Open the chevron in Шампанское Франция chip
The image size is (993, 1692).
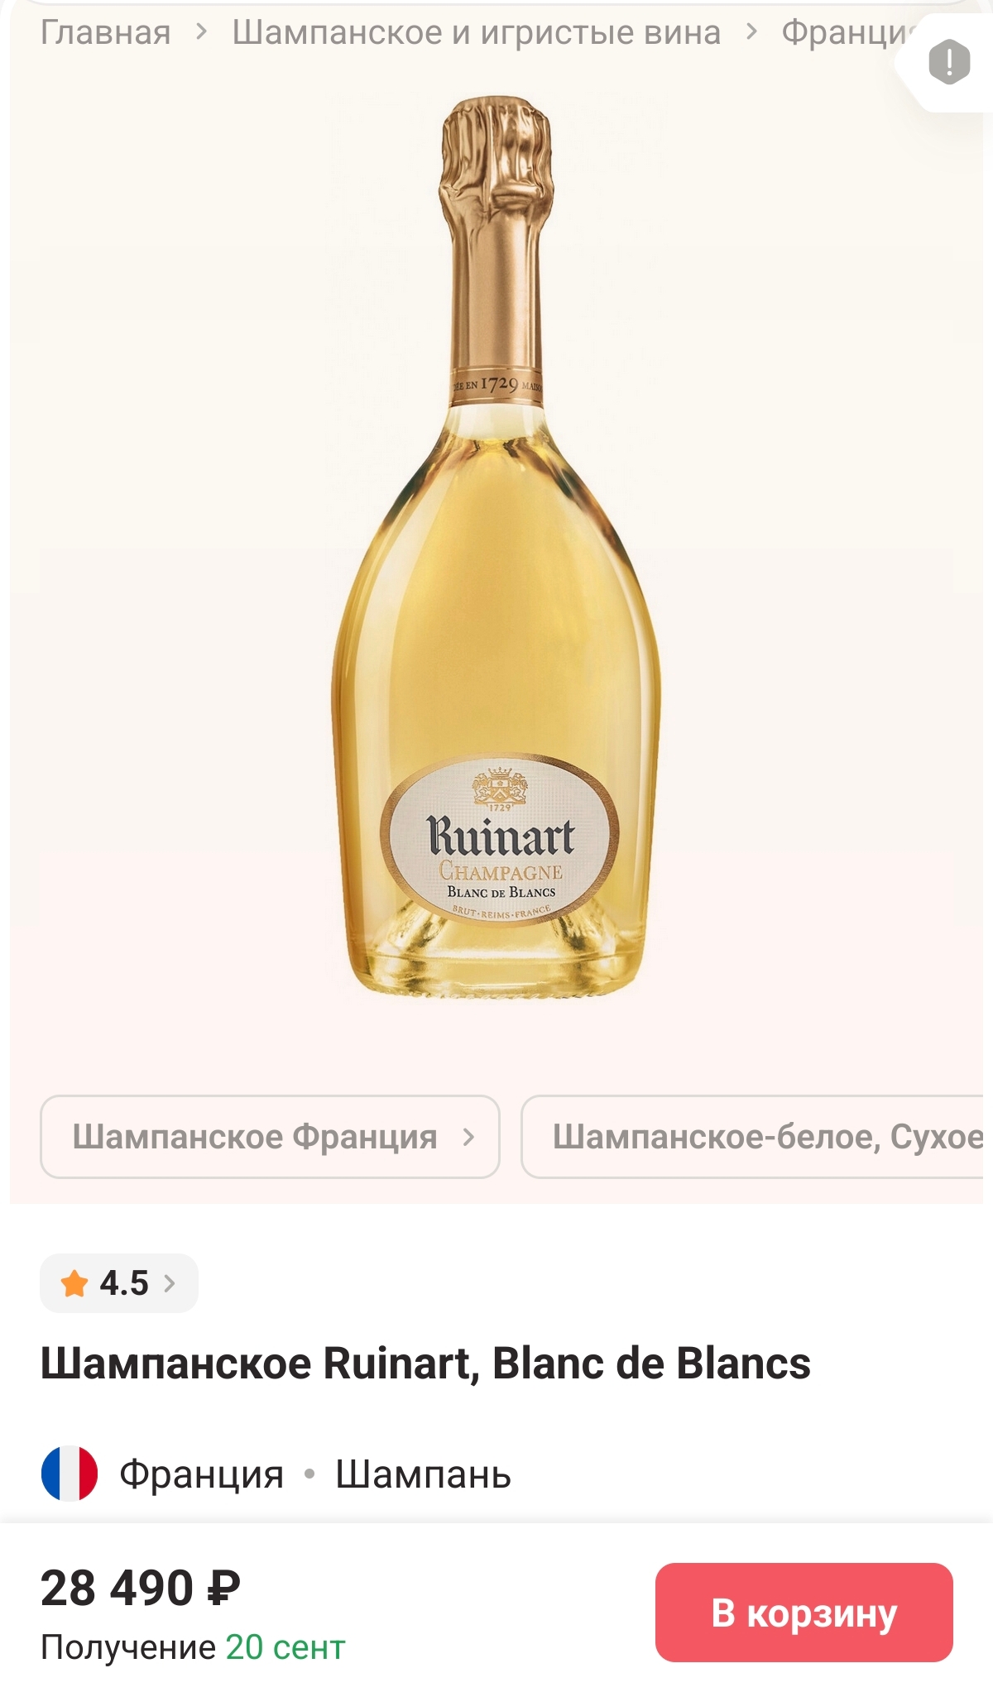(468, 1137)
